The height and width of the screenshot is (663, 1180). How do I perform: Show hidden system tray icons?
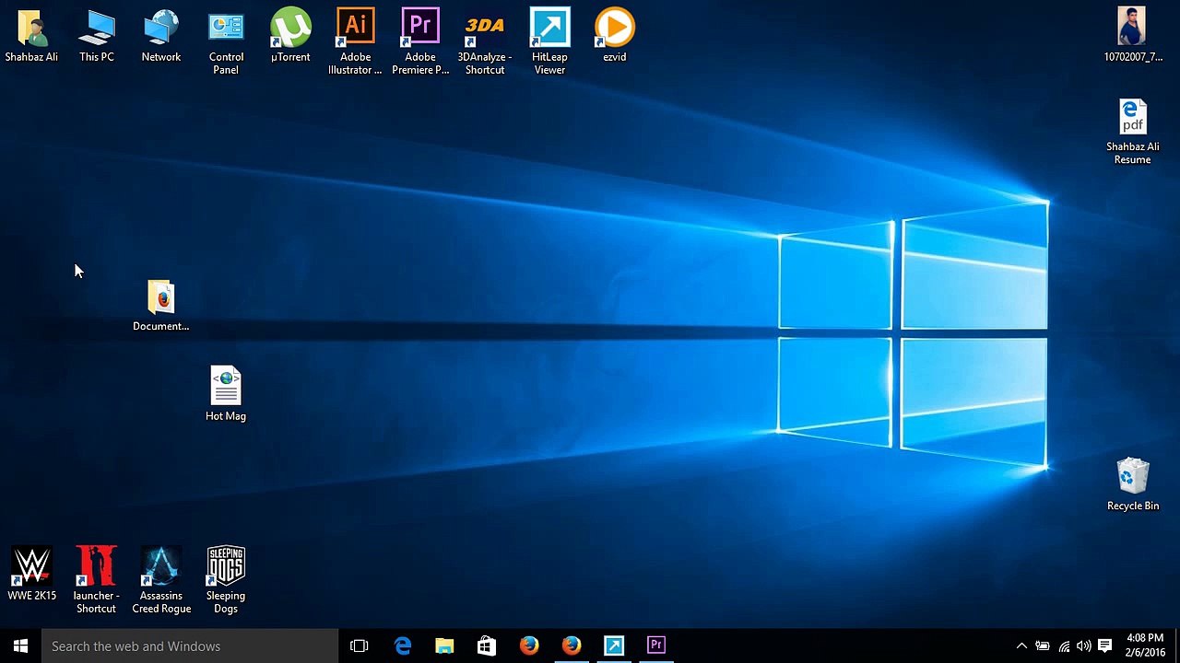coord(1021,646)
